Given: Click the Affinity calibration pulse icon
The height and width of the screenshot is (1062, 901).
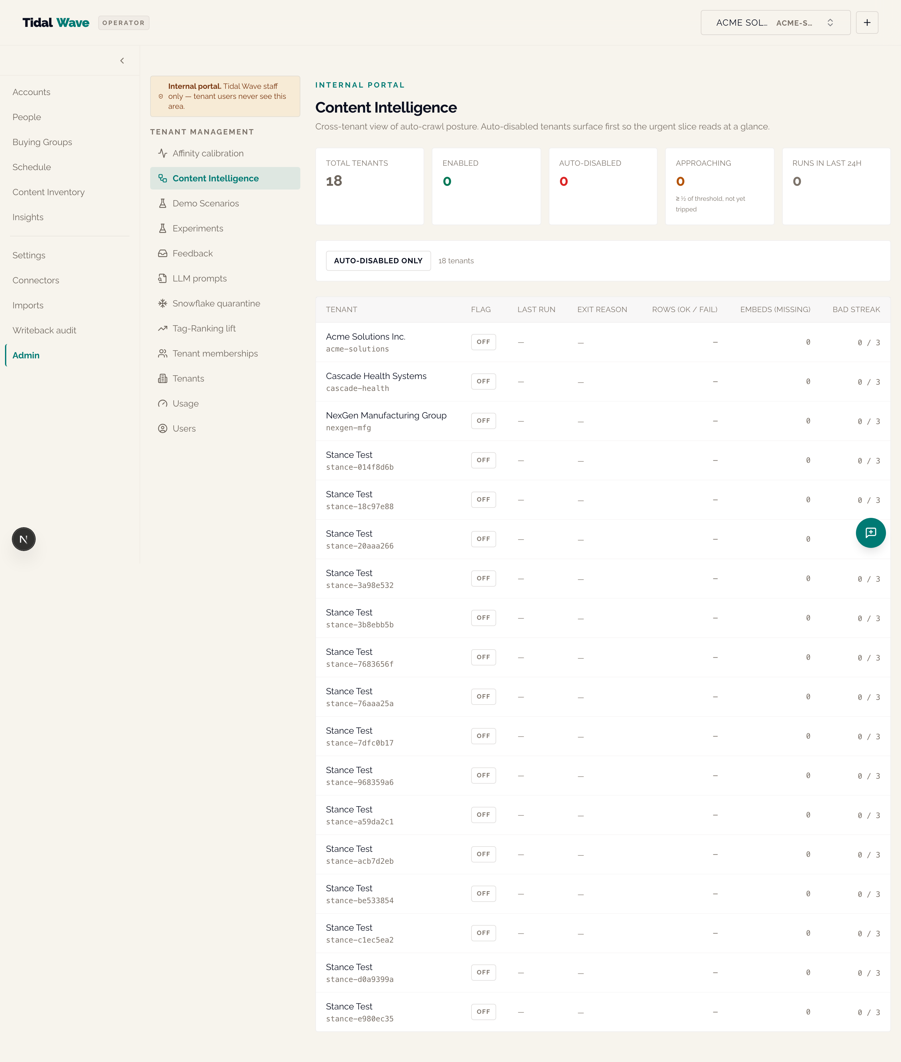Looking at the screenshot, I should (x=162, y=153).
